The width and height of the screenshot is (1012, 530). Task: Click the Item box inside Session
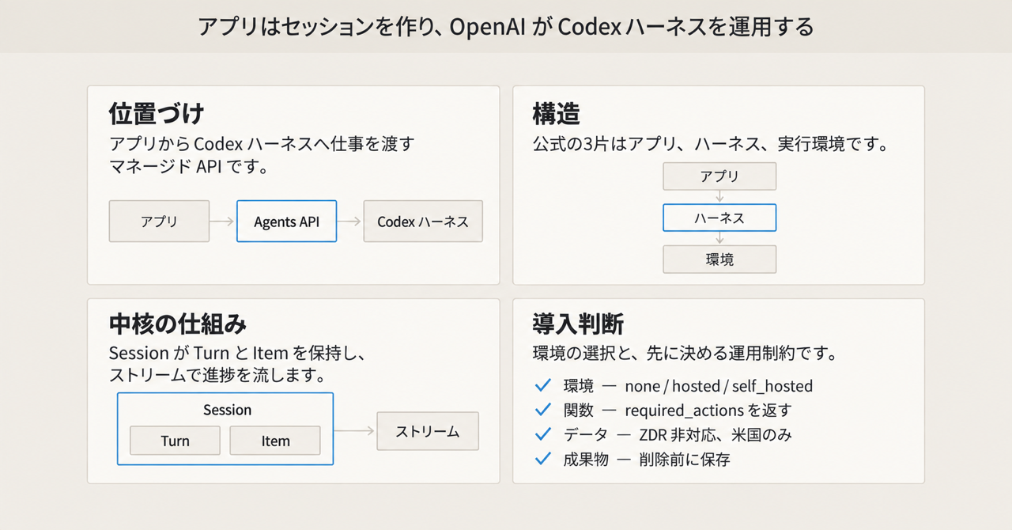(275, 441)
